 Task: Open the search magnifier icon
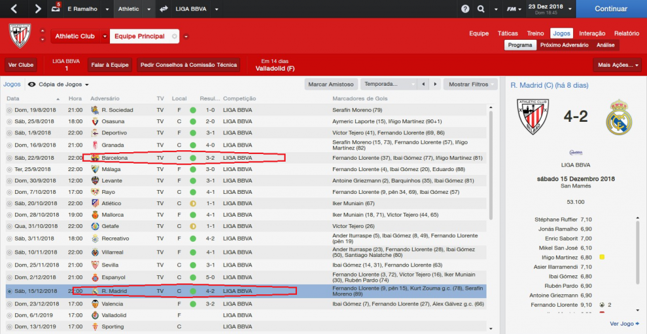click(x=481, y=9)
